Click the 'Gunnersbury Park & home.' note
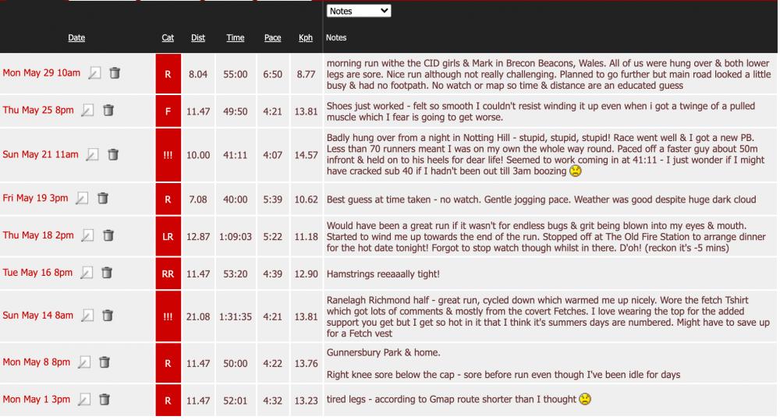The height and width of the screenshot is (420, 780). coord(384,352)
